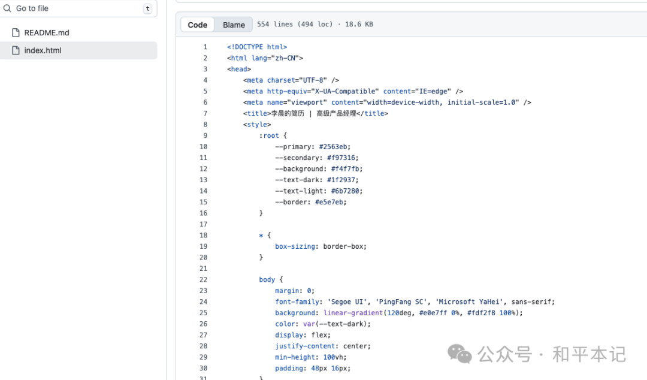Click the 'box-sizing: border-box;' line

321,246
